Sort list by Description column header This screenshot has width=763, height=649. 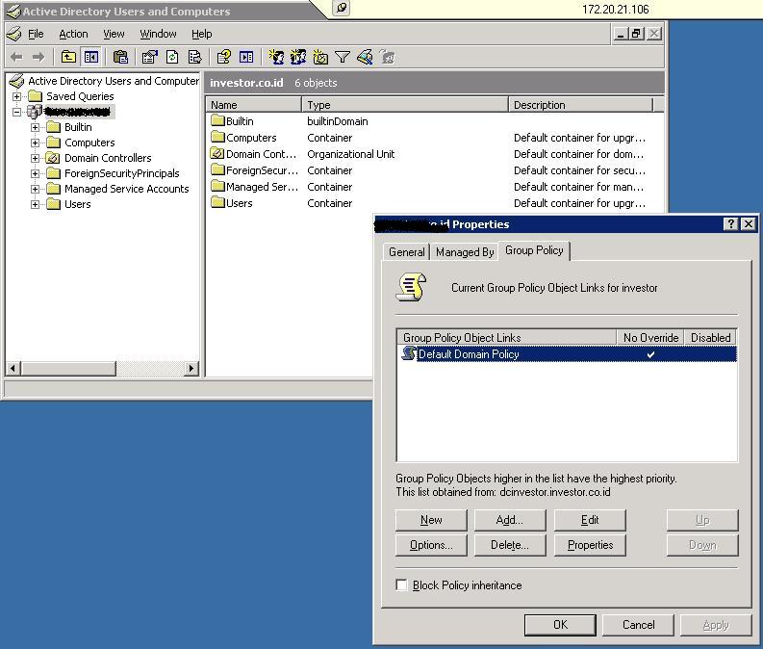(580, 105)
